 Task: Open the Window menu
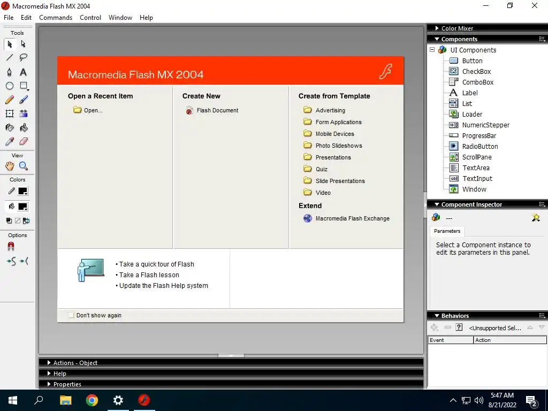click(120, 18)
